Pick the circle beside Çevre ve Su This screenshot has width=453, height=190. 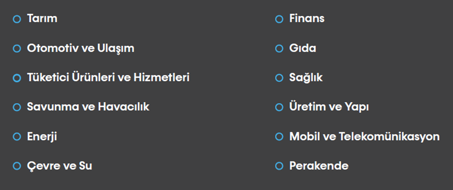17,166
